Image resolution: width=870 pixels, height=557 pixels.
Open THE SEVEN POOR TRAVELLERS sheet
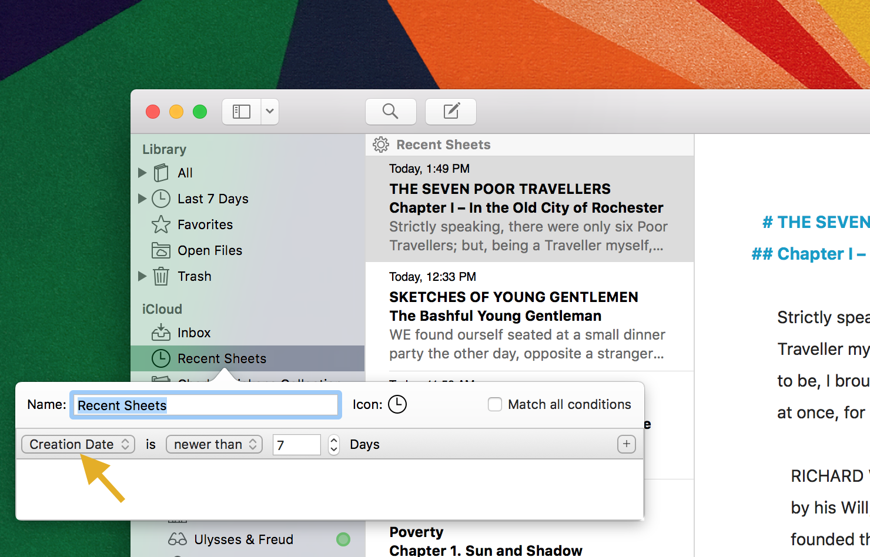[530, 209]
